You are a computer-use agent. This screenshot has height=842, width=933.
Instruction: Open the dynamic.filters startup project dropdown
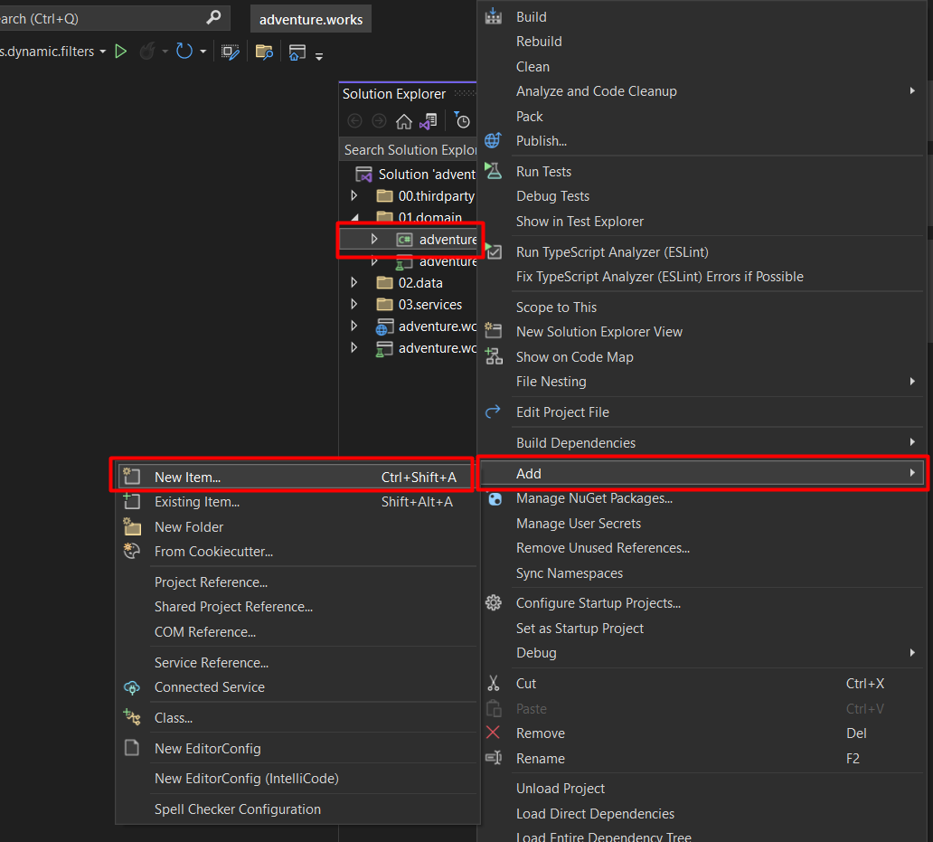point(102,52)
